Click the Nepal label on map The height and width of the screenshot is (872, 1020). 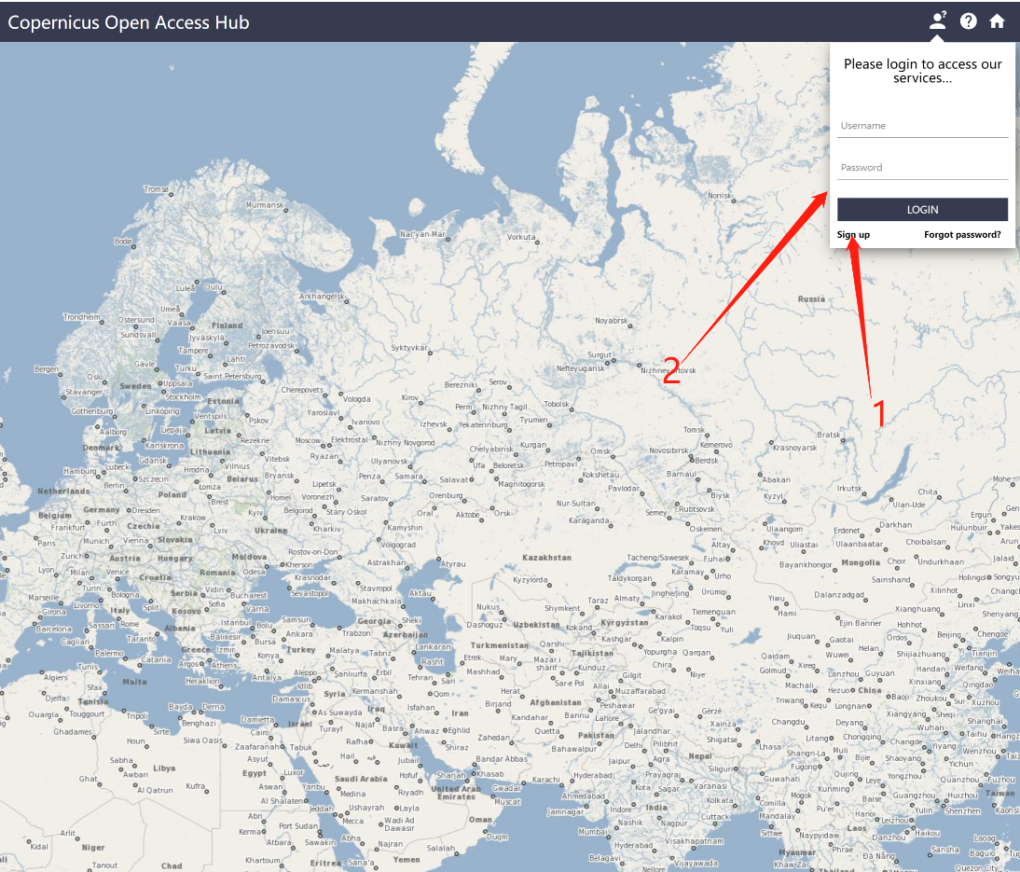(700, 756)
